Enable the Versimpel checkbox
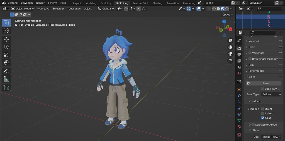Viewport: 285px width, 141px height. (x=250, y=53)
